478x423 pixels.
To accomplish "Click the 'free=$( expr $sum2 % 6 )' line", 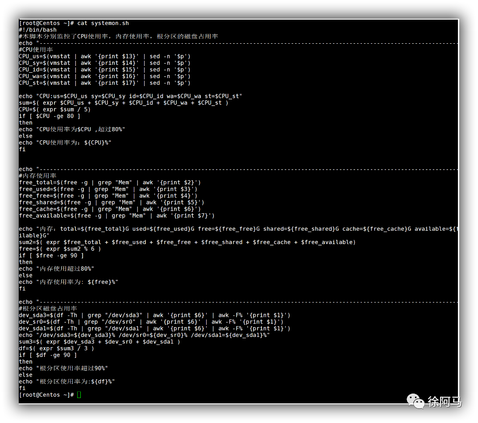I will pos(60,249).
